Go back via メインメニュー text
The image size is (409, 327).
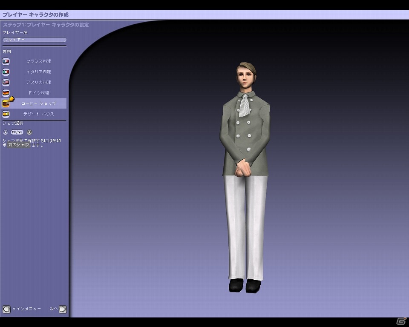pos(26,309)
